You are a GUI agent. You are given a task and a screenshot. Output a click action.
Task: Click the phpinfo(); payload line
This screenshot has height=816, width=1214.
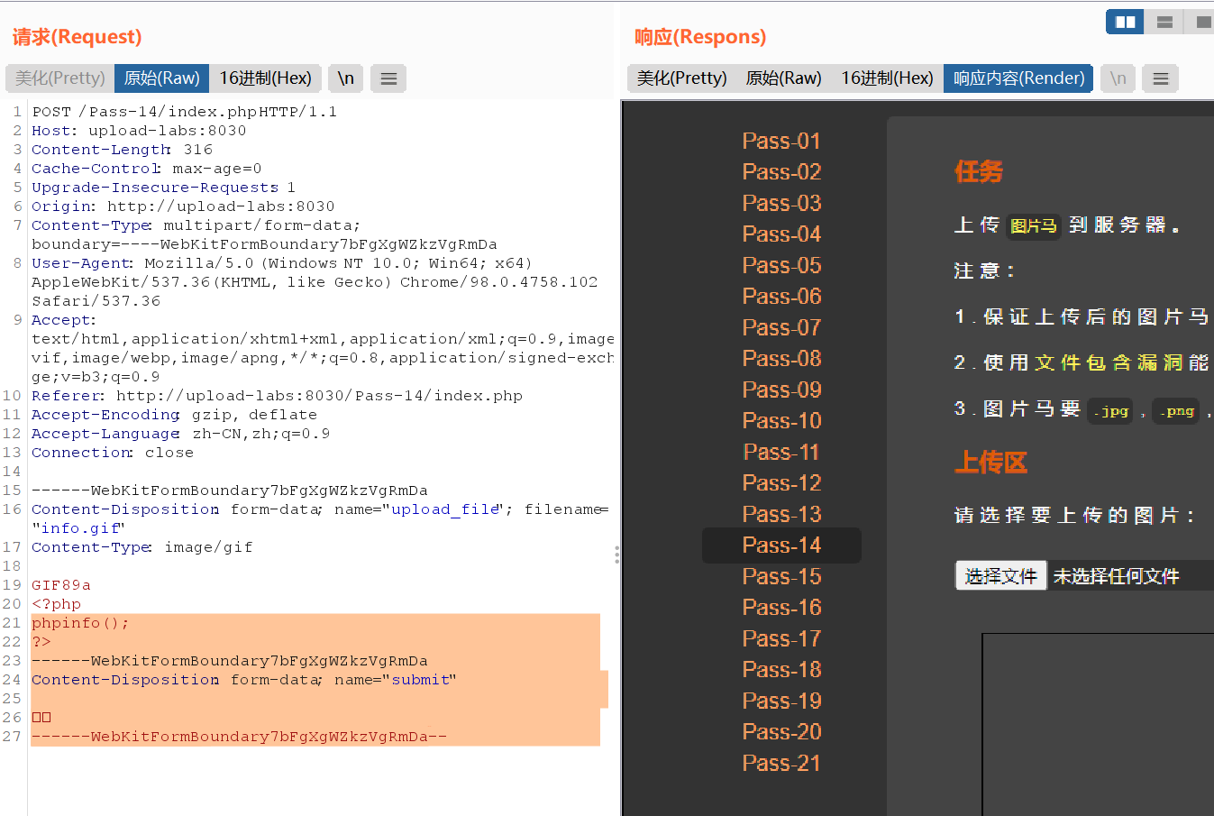tap(80, 623)
